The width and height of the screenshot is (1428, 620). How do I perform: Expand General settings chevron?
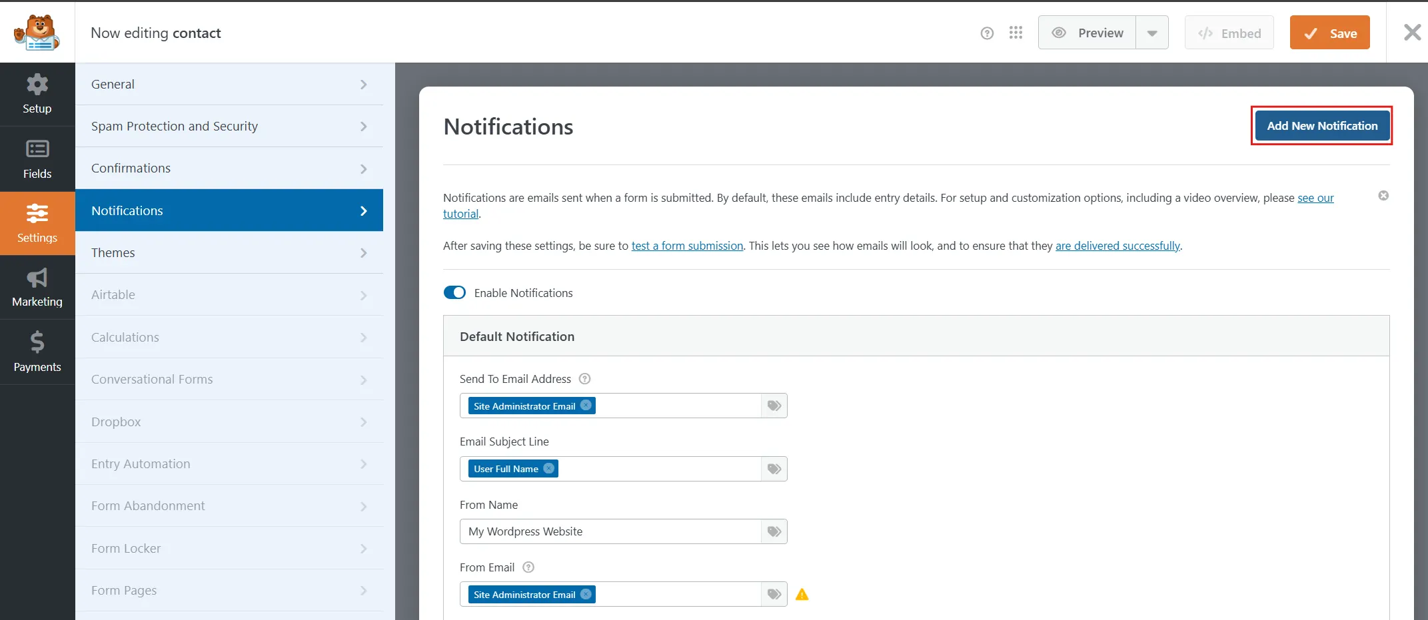(364, 85)
